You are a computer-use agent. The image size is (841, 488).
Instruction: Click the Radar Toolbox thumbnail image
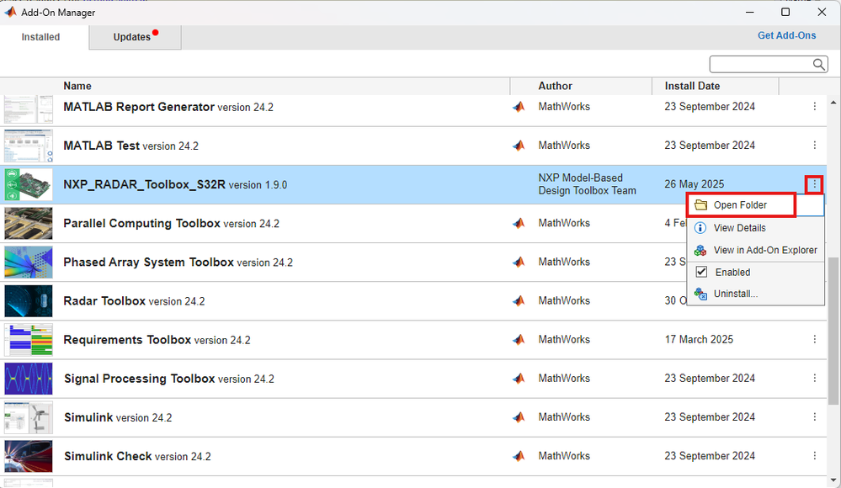(x=28, y=301)
